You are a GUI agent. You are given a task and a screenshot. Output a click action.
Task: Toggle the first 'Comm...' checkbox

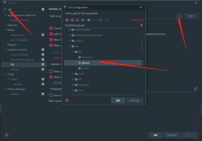(51, 28)
